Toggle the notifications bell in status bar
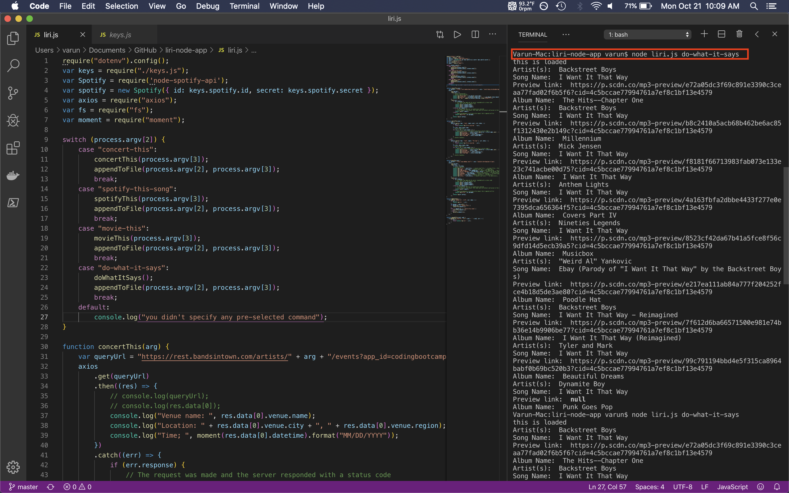Screen dimensions: 789x493 click(x=777, y=487)
